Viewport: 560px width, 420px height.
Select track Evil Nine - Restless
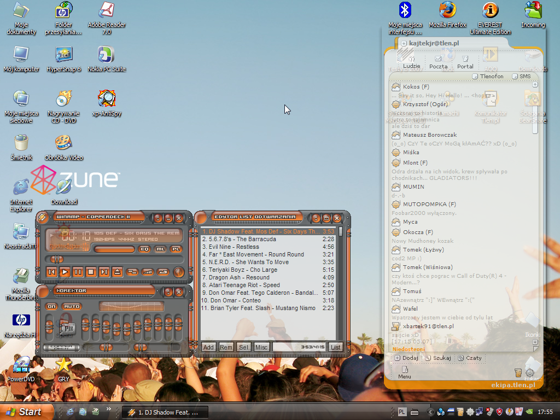point(268,247)
